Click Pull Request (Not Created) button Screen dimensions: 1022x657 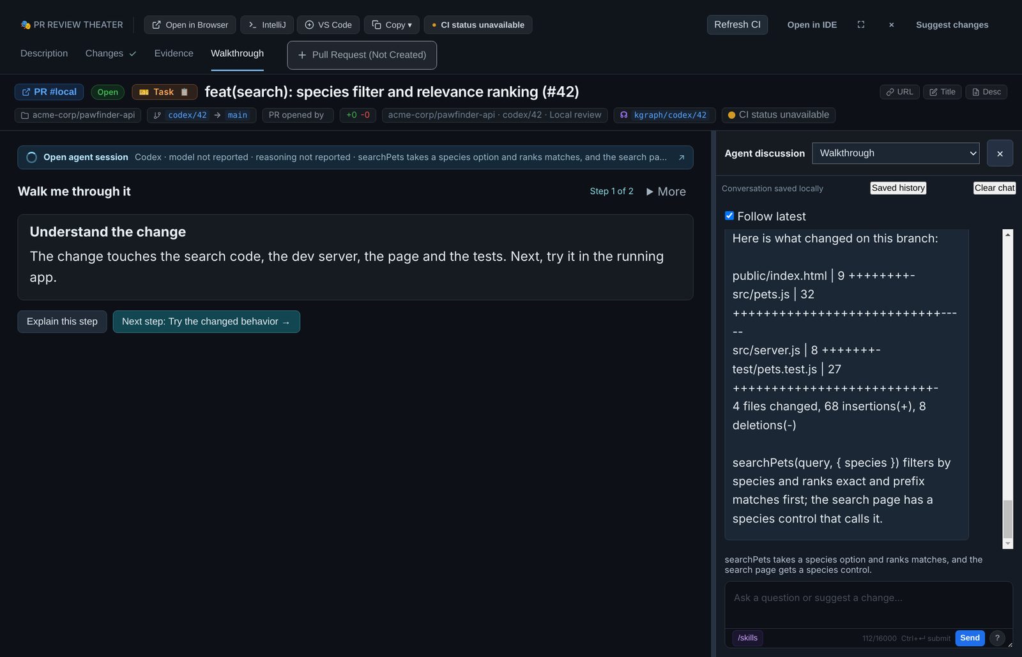point(362,55)
